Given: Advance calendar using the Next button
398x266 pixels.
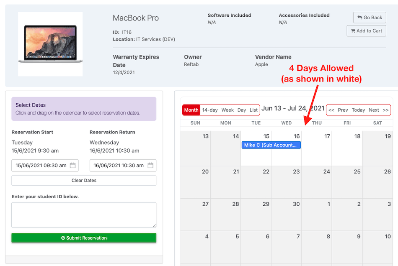Looking at the screenshot, I should point(373,110).
